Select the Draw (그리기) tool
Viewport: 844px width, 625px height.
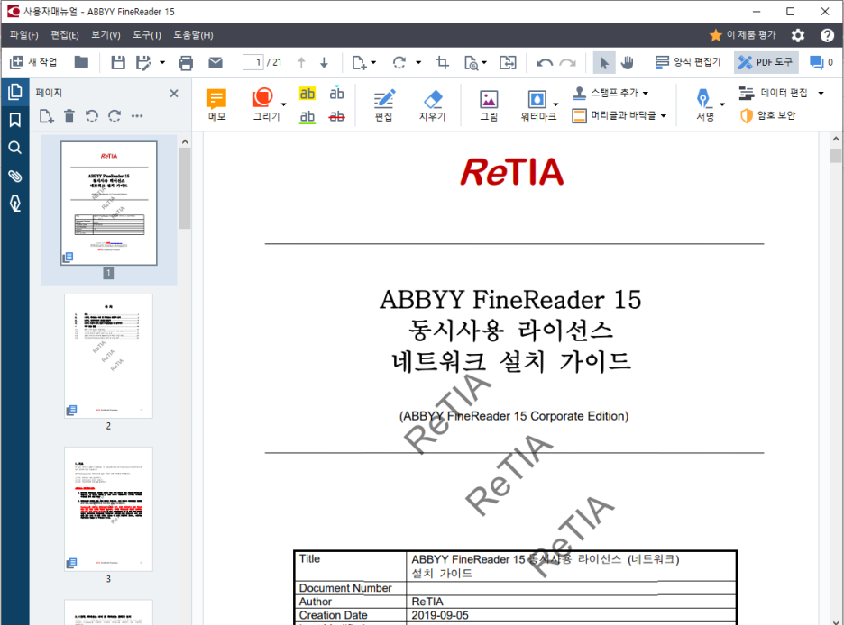click(265, 104)
